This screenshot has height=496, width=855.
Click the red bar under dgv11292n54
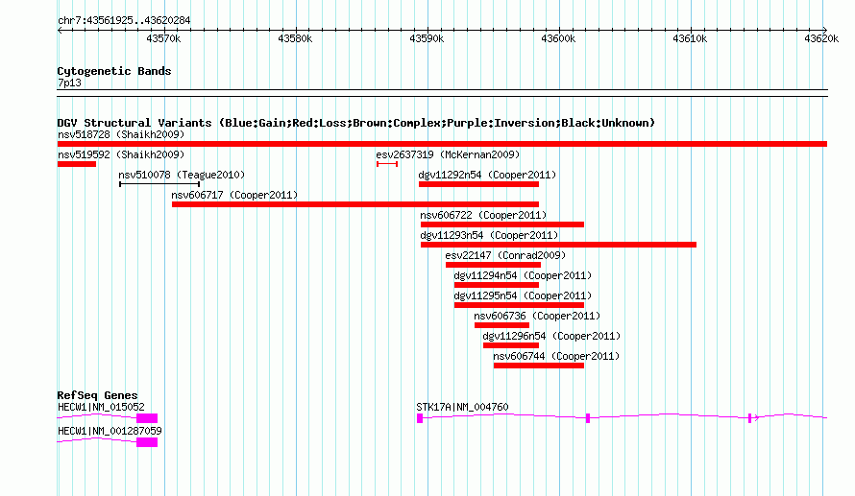click(478, 184)
